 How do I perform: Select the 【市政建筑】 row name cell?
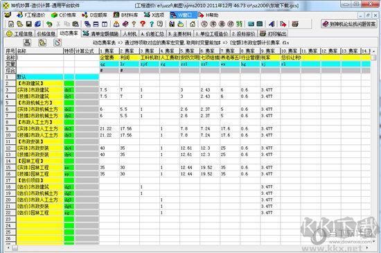point(40,83)
